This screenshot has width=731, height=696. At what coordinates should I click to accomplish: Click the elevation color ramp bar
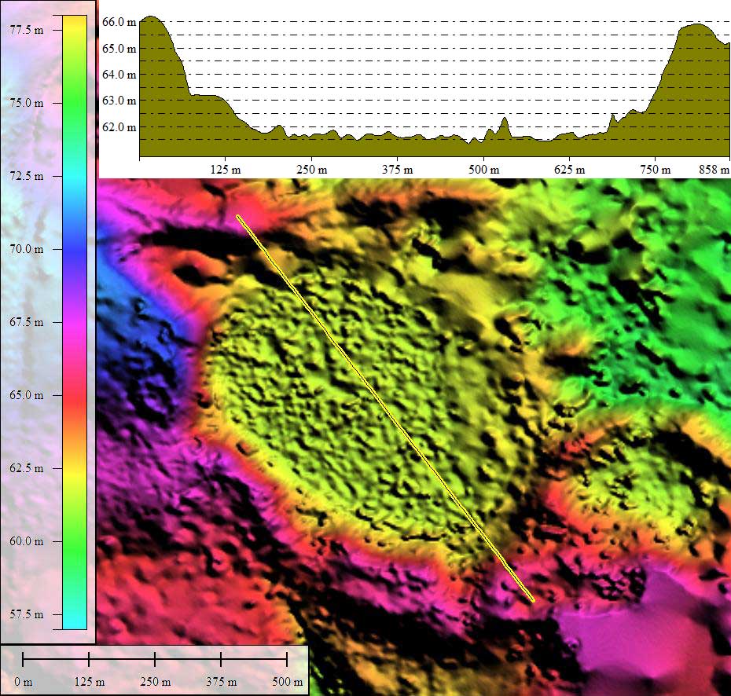(x=75, y=322)
